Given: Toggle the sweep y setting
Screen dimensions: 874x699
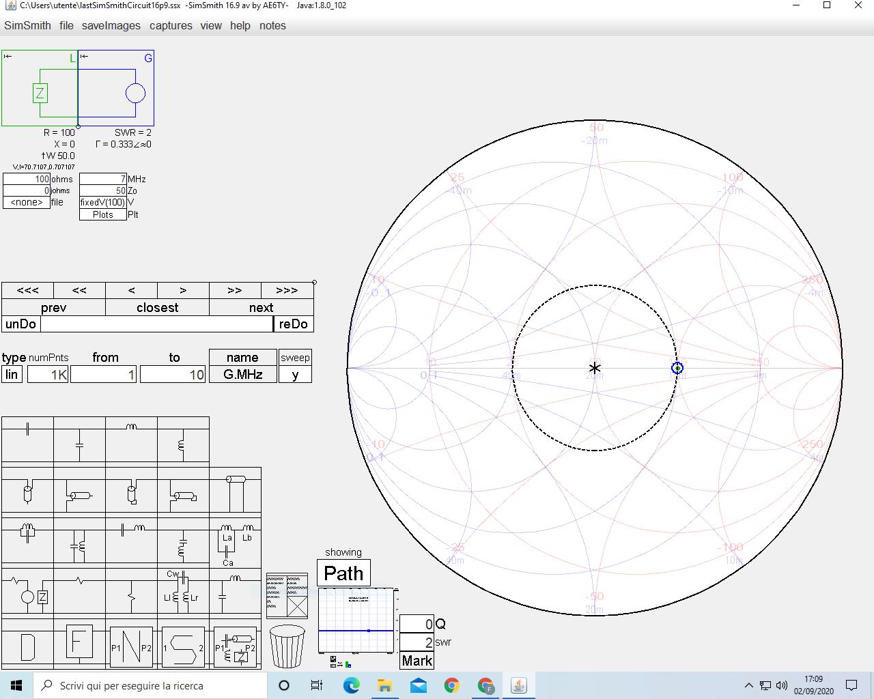Looking at the screenshot, I should (295, 374).
